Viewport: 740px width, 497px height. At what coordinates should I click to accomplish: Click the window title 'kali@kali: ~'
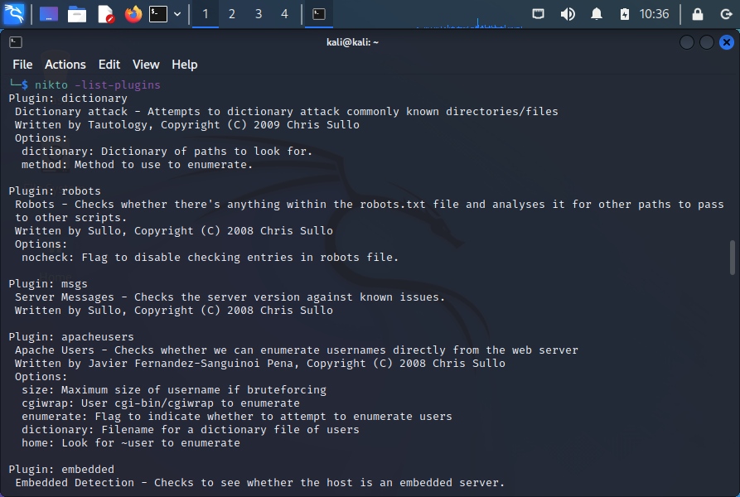pyautogui.click(x=352, y=42)
